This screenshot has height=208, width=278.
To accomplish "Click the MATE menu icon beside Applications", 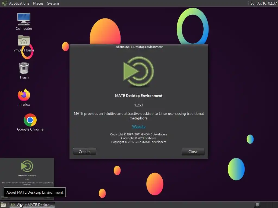I will (x=4, y=3).
